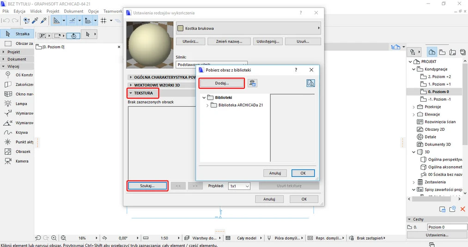Click the search library icon in dialog
The width and height of the screenshot is (468, 247).
click(311, 83)
